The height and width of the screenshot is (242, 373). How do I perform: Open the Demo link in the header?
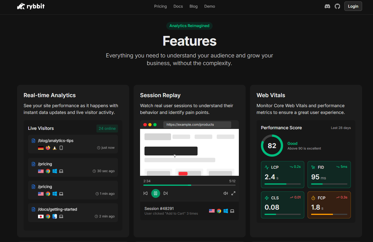pyautogui.click(x=210, y=6)
